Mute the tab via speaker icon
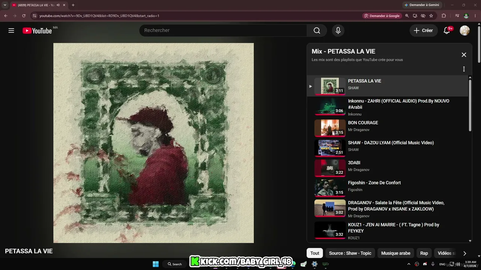Viewport: 481px width, 270px height. (58, 5)
